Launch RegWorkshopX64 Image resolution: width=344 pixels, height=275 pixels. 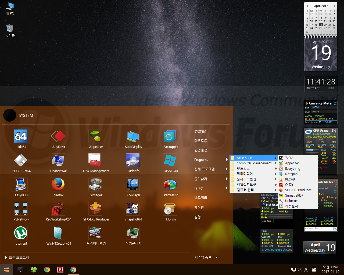pyautogui.click(x=59, y=212)
